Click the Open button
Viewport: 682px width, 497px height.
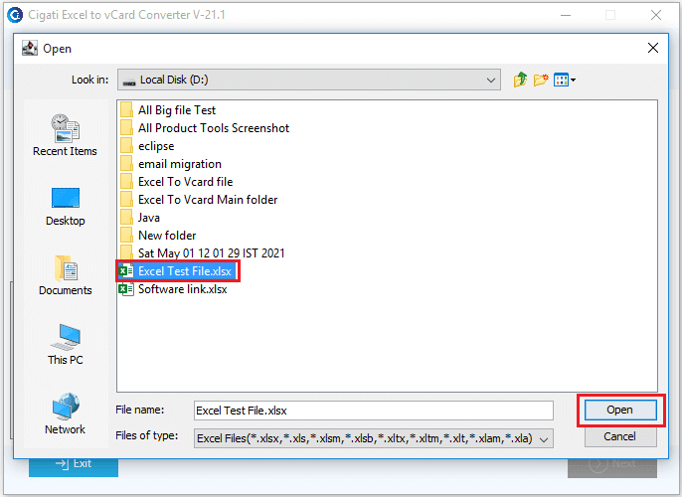point(620,410)
